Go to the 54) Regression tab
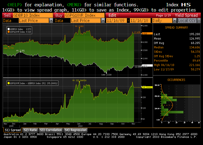The image size is (203, 145). pyautogui.click(x=75, y=130)
